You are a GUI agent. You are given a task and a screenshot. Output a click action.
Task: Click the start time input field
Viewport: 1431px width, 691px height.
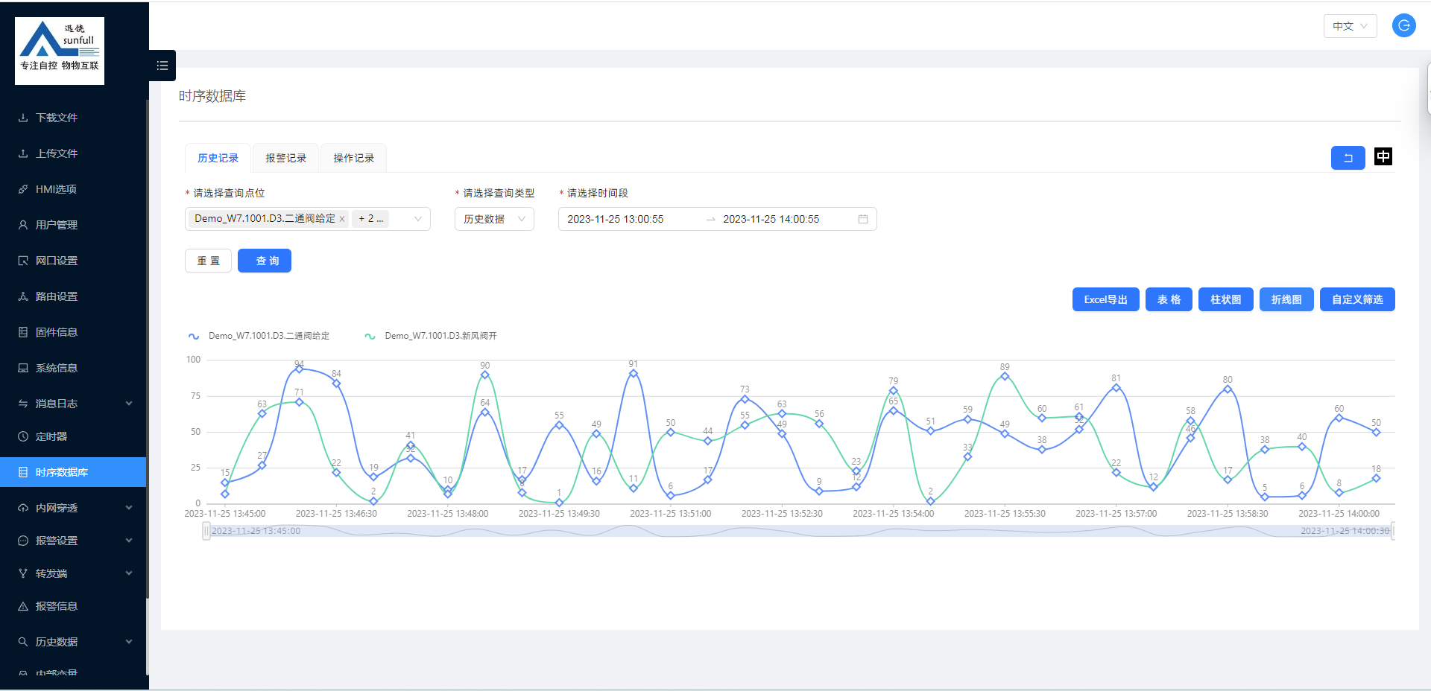(x=626, y=219)
